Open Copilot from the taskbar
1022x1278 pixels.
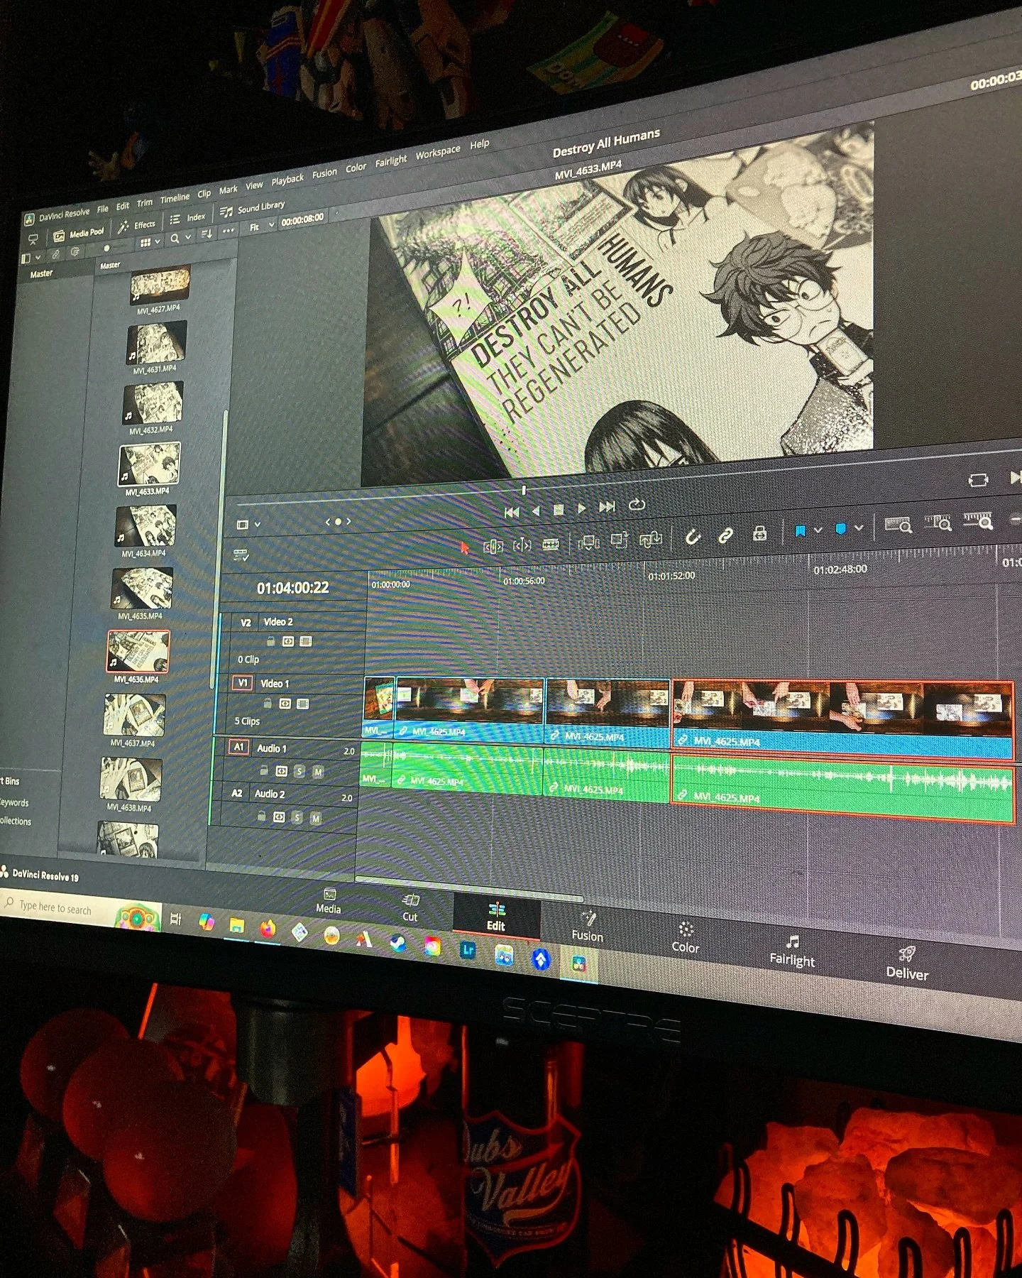pyautogui.click(x=207, y=922)
